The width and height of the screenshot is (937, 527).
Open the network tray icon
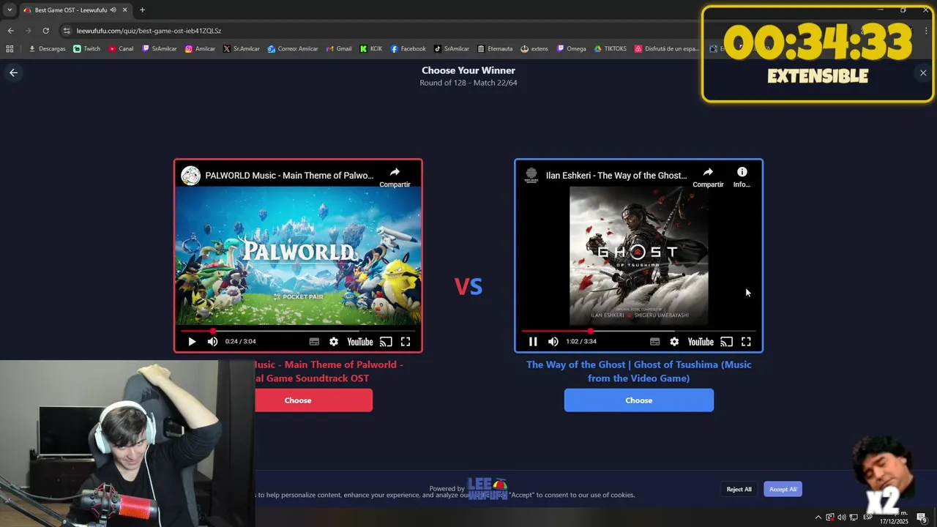pyautogui.click(x=853, y=517)
